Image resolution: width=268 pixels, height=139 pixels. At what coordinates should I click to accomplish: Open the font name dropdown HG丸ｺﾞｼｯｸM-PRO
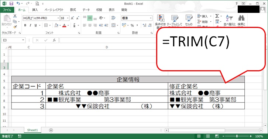(x=58, y=18)
